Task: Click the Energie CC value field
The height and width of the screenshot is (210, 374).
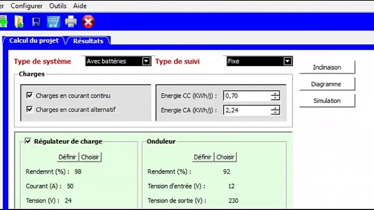Action: pyautogui.click(x=247, y=96)
